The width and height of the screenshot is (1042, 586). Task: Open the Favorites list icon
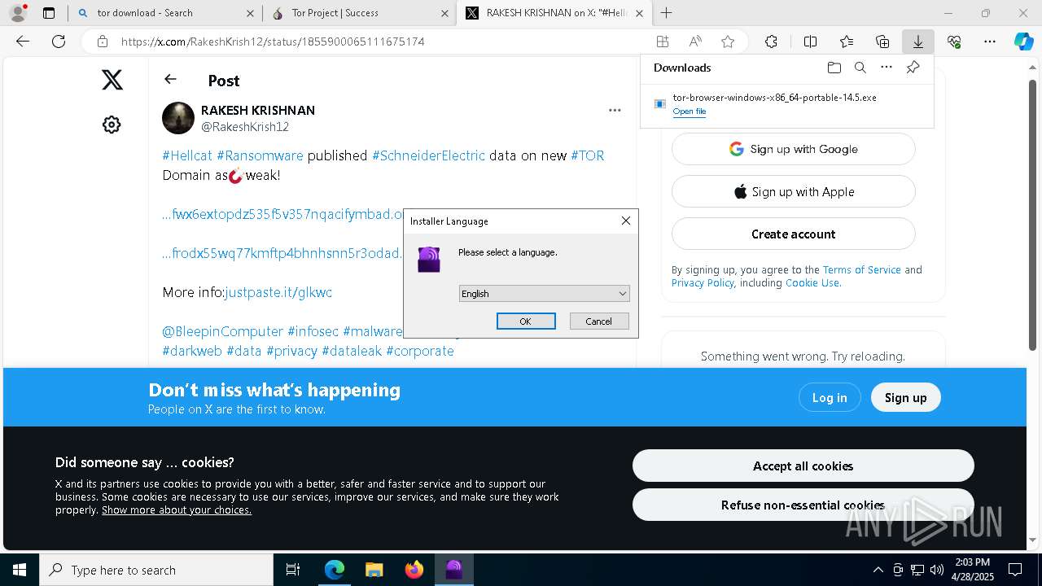pos(847,42)
